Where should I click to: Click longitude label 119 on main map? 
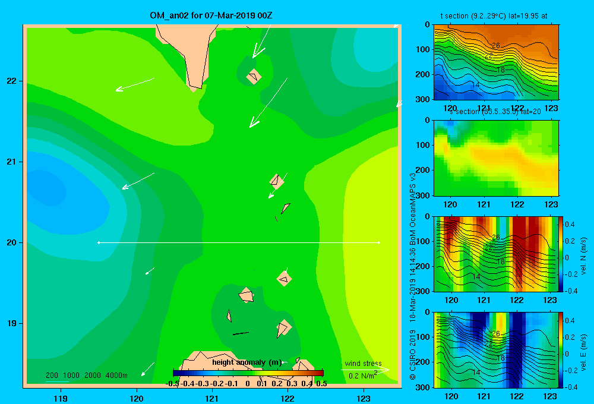pos(61,398)
